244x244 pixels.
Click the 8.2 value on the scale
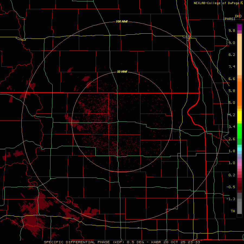coord(232,54)
